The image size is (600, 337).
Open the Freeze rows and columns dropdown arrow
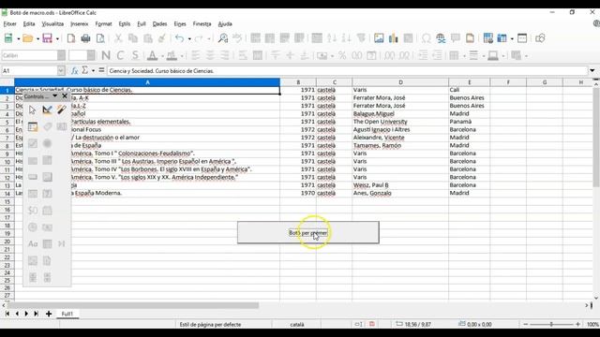(x=512, y=38)
